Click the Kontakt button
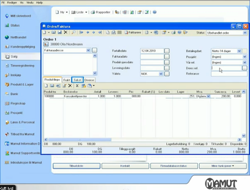Screen dimensions: 250x190 [125, 166]
